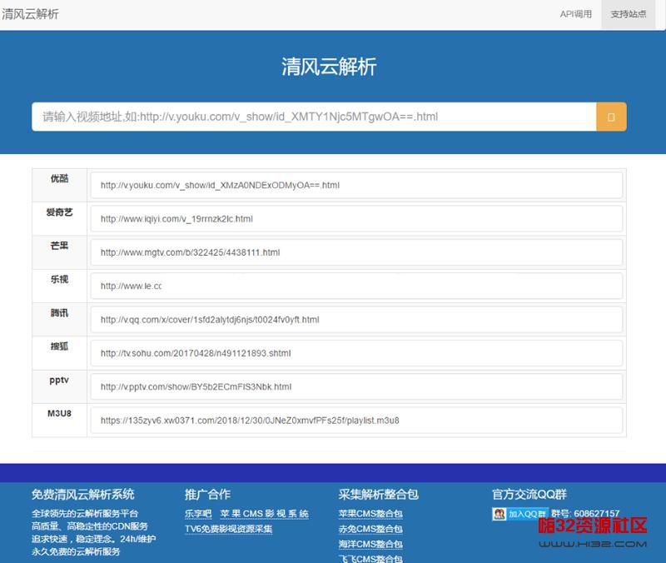This screenshot has height=563, width=666.
Task: Open the API调用 menu item
Action: (575, 14)
